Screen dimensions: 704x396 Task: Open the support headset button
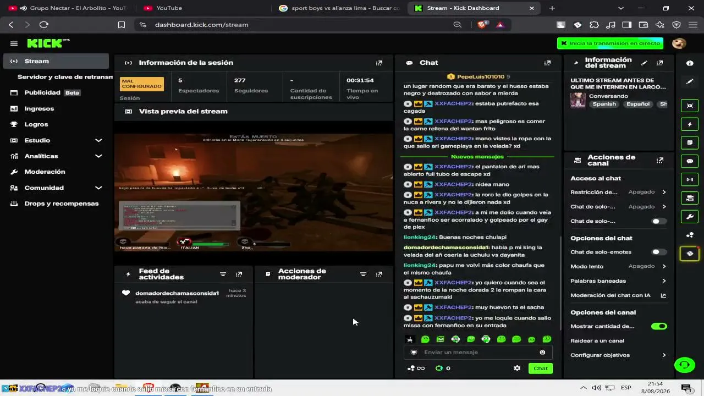[684, 364]
